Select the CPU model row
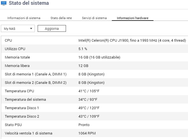 pyautogui.click(x=94, y=41)
